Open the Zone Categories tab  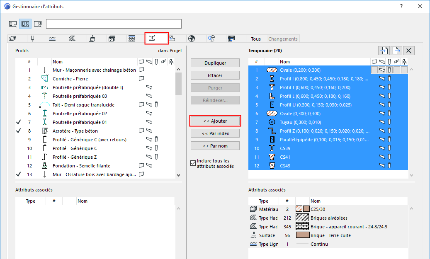click(x=172, y=39)
